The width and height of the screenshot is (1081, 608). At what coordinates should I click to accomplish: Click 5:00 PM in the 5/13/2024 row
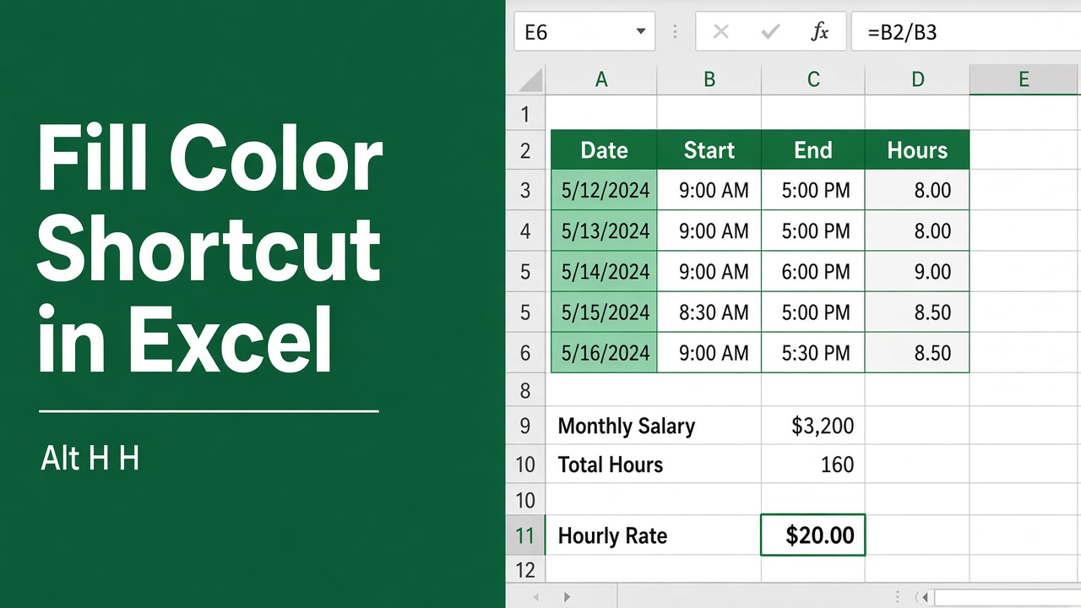point(813,231)
